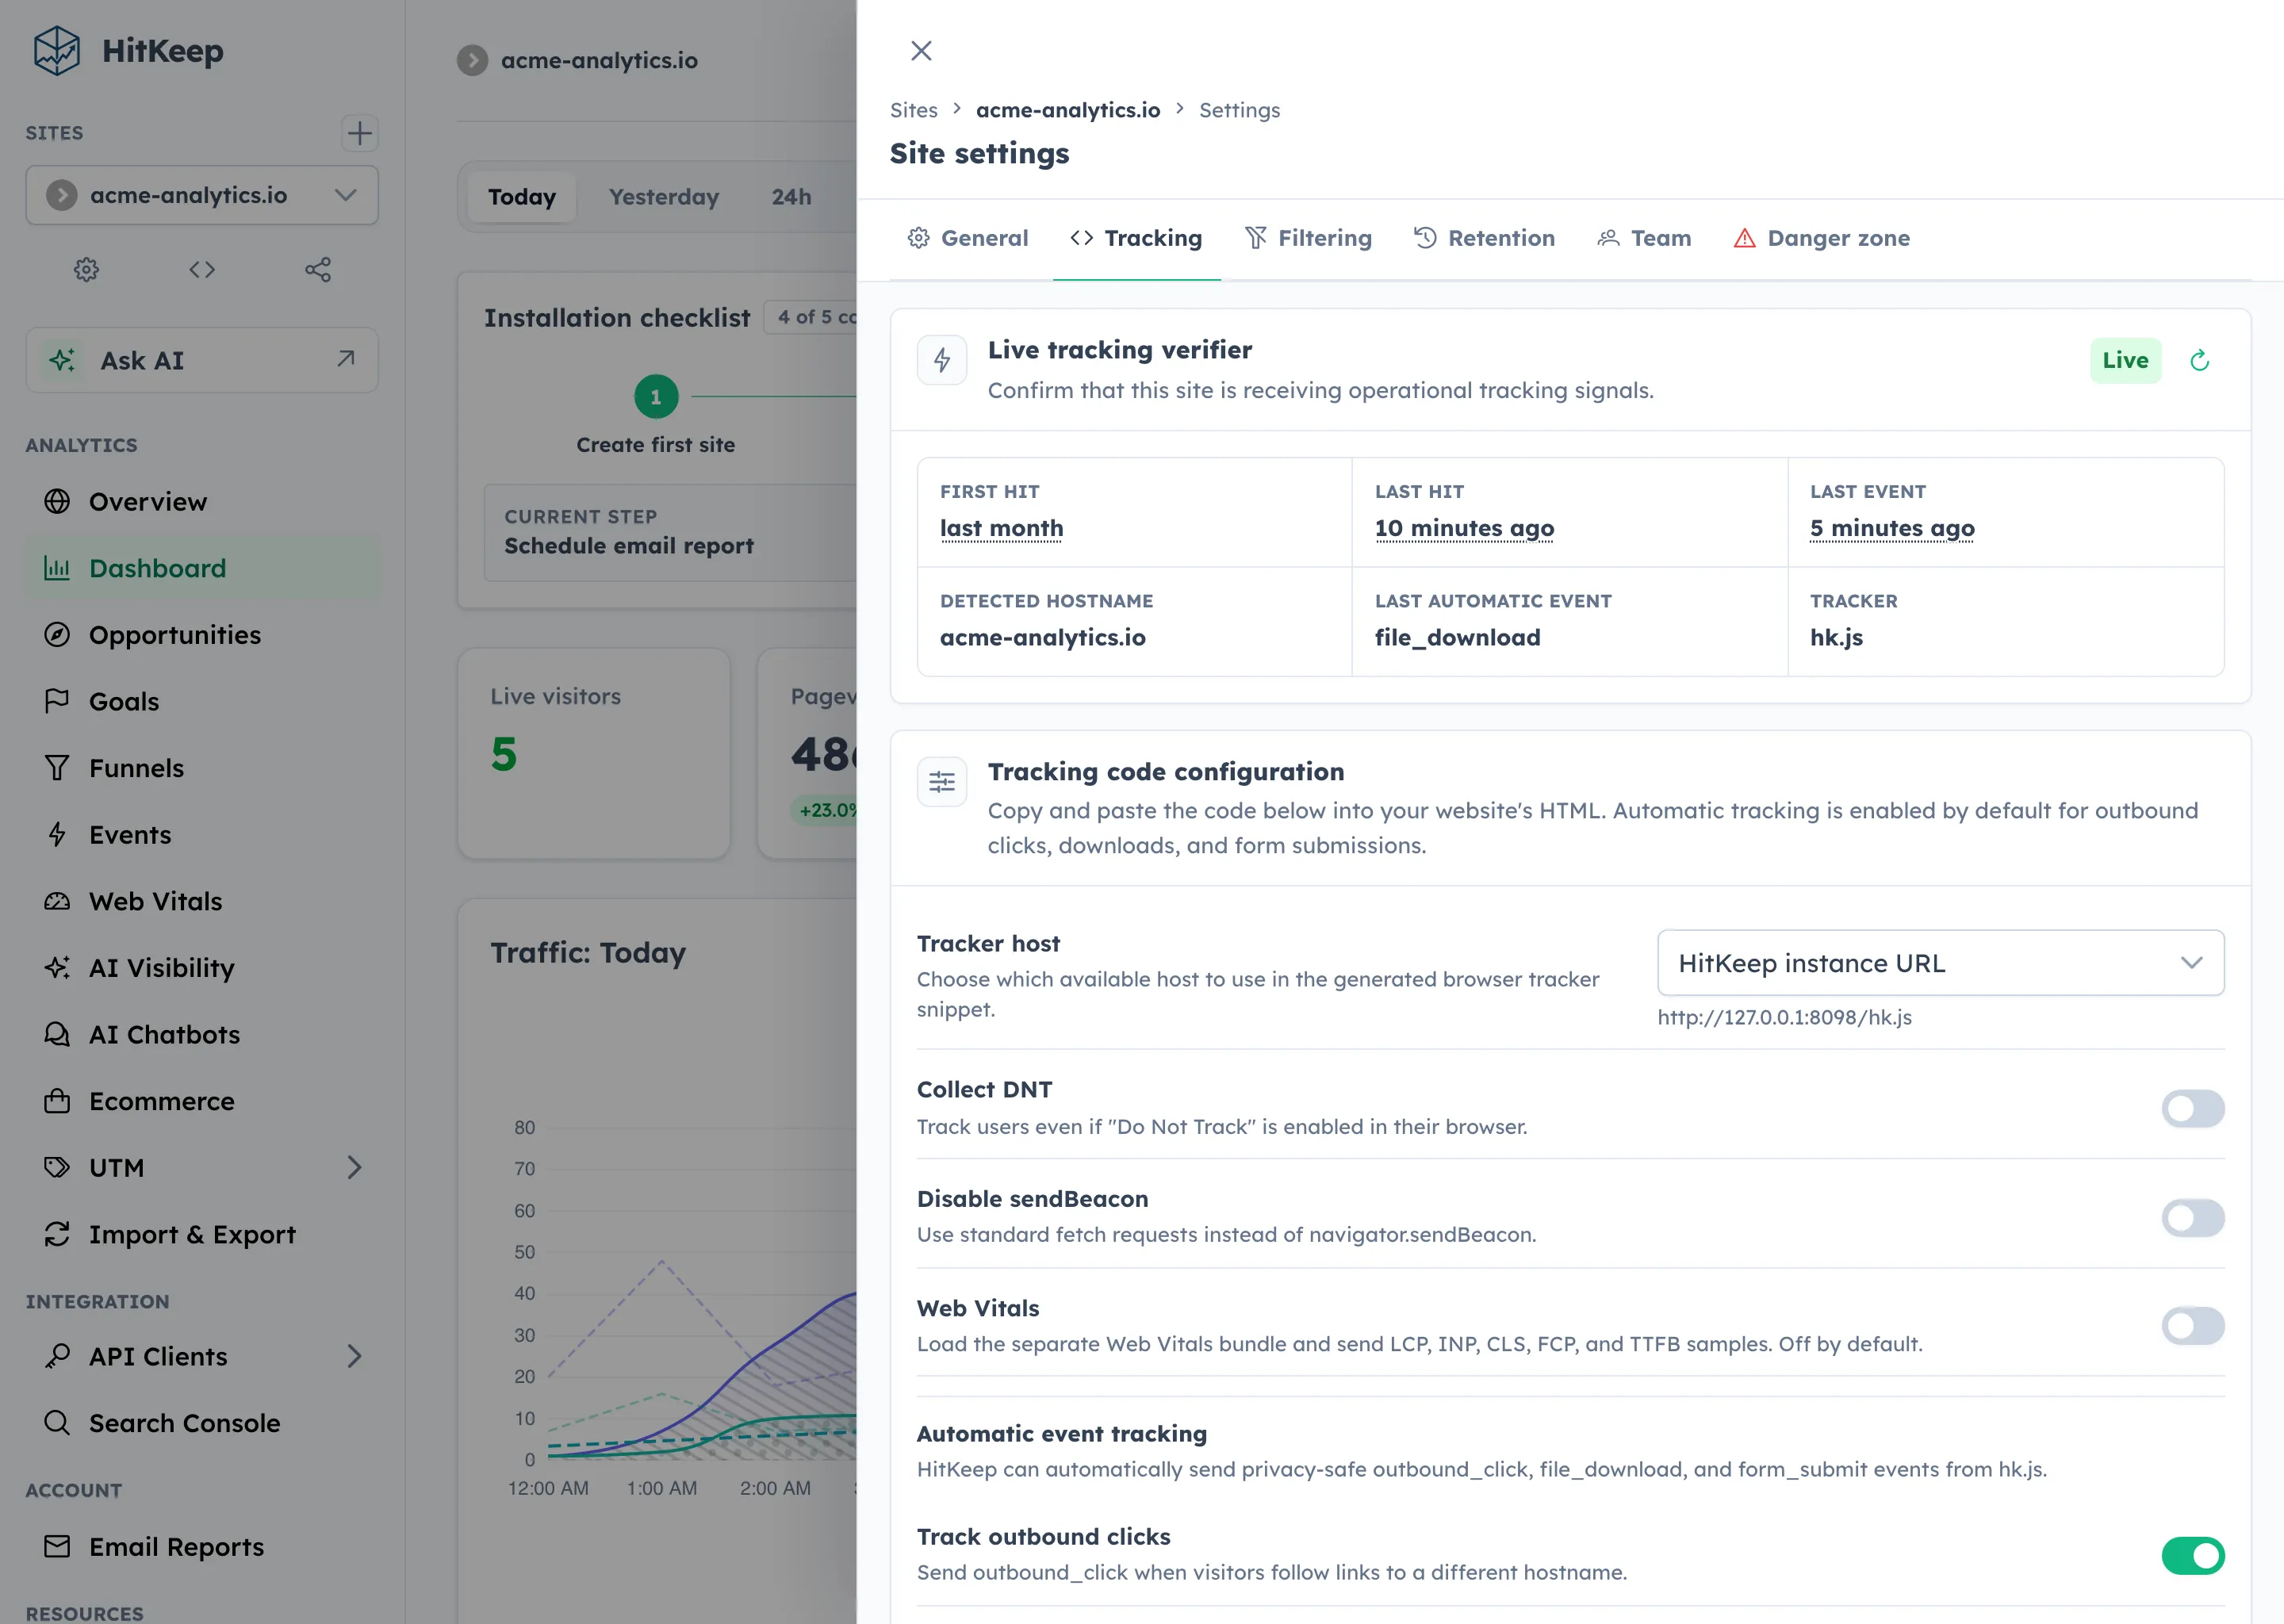Click the acme-analytics.io breadcrumb link
The width and height of the screenshot is (2284, 1624).
(1068, 110)
